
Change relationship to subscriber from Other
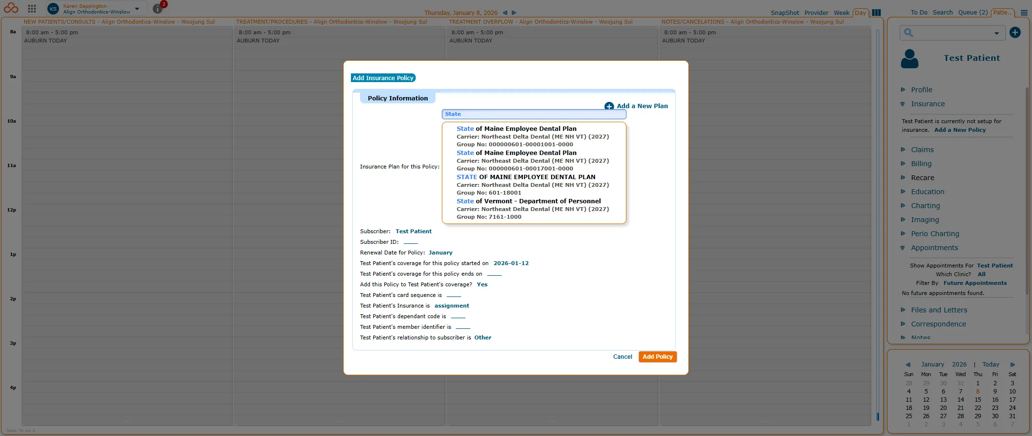[x=482, y=338]
